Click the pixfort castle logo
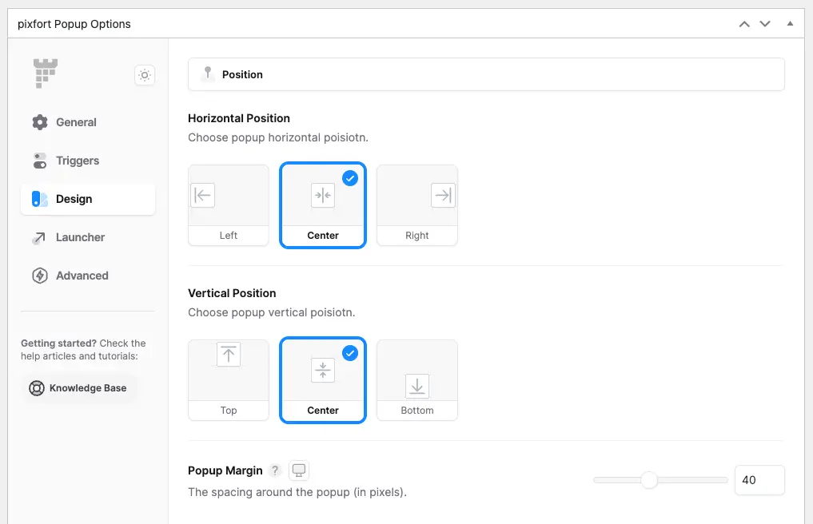 (x=46, y=73)
